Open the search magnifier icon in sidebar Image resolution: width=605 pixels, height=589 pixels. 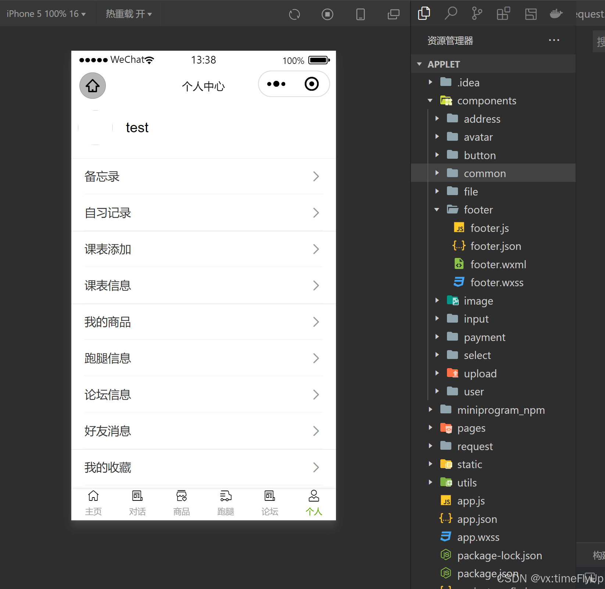[451, 14]
